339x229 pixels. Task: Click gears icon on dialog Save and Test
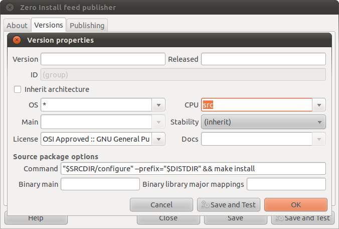[x=205, y=204]
